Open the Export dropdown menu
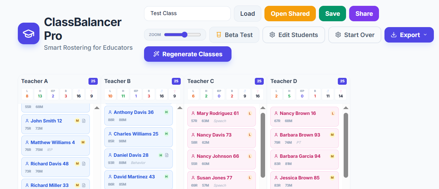 coord(409,35)
